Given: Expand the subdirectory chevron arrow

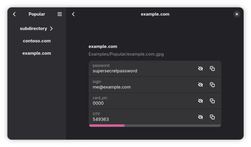Looking at the screenshot, I should [51, 29].
